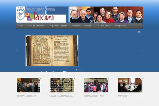Open Licenciatura en Teología link
The height and width of the screenshot is (106, 159).
tap(26, 96)
